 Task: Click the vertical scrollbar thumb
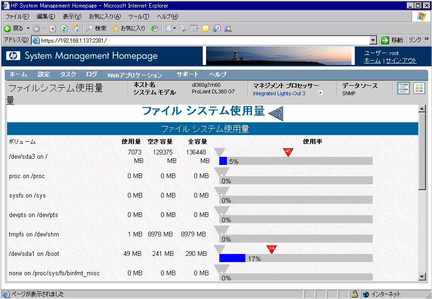[x=422, y=151]
